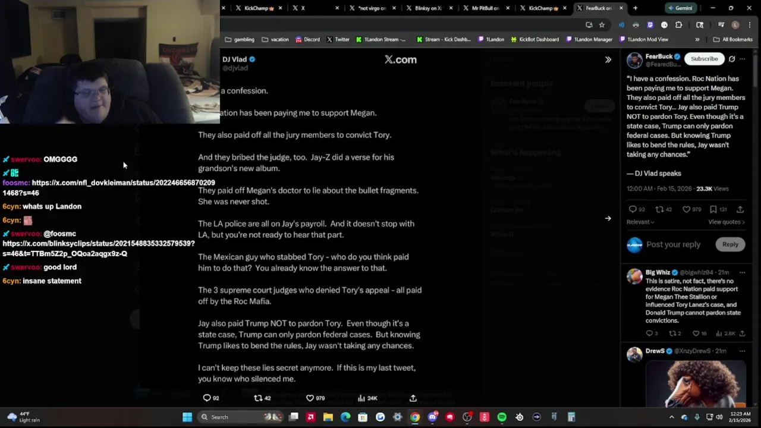This screenshot has width=761, height=428.
Task: Open the gambling bookmarks folder
Action: click(x=240, y=39)
